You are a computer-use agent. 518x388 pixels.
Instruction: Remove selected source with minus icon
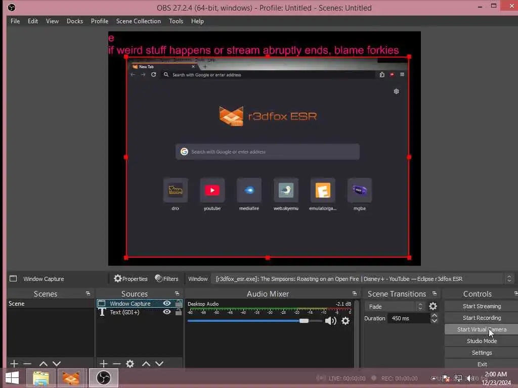pos(117,364)
